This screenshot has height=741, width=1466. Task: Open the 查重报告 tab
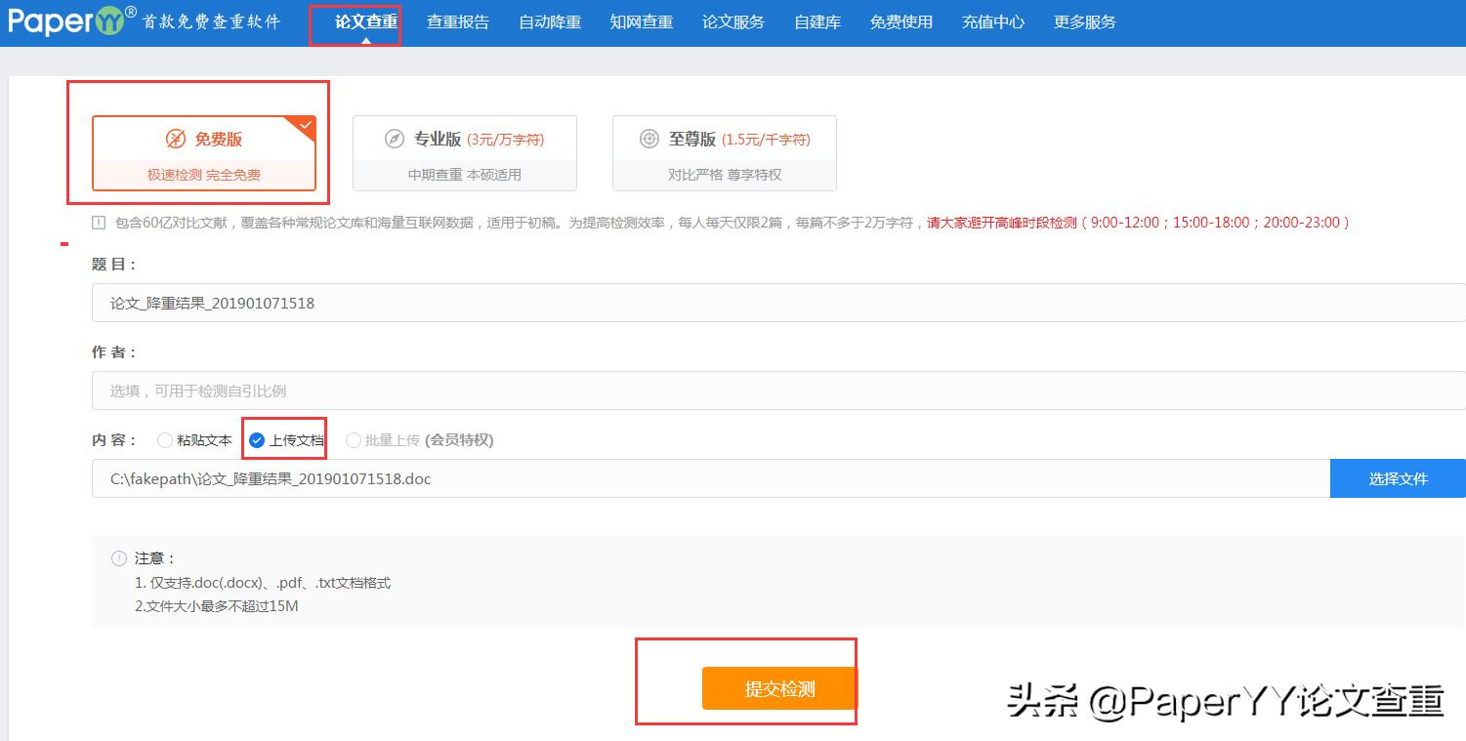458,21
